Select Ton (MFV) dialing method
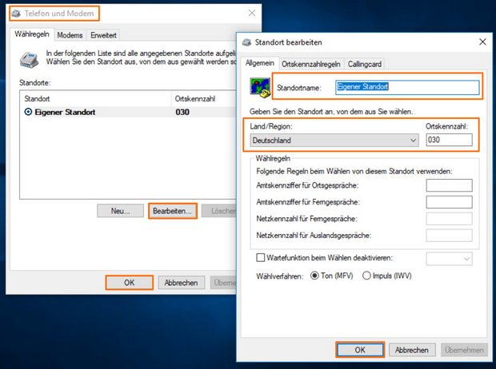 (314, 276)
